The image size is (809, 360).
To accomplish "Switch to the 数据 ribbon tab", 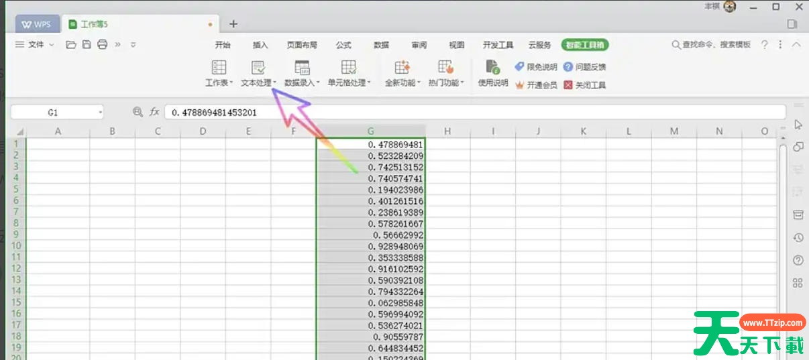I will pos(381,45).
